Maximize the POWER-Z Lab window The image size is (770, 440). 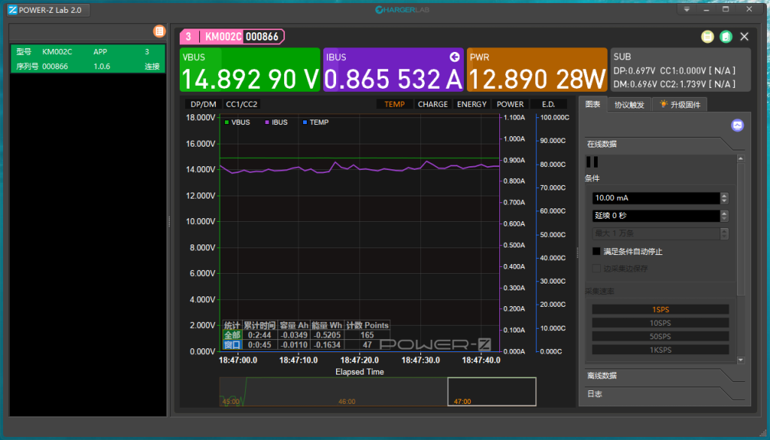coord(726,9)
